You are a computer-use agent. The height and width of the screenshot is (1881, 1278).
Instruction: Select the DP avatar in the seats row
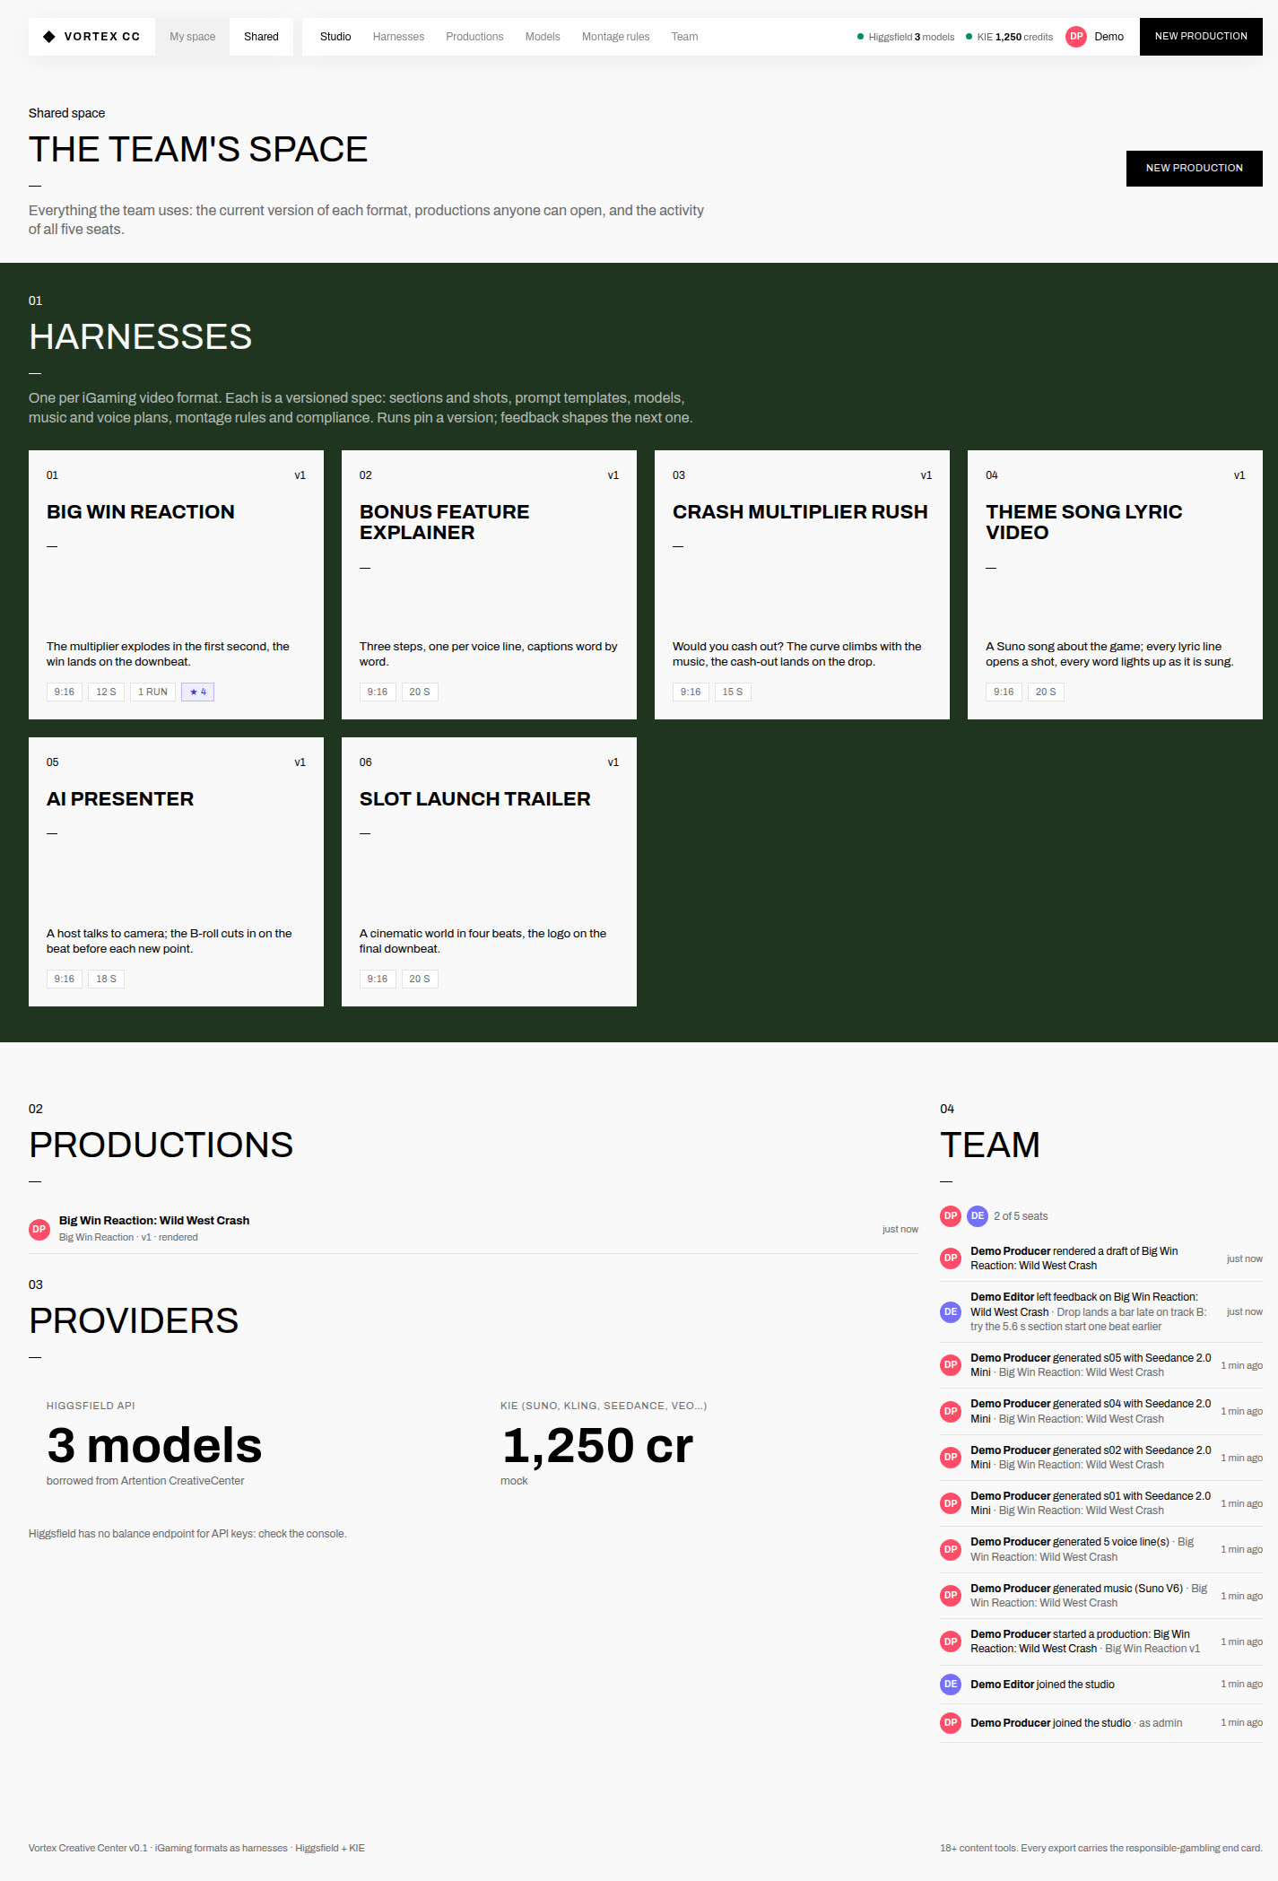tap(951, 1216)
